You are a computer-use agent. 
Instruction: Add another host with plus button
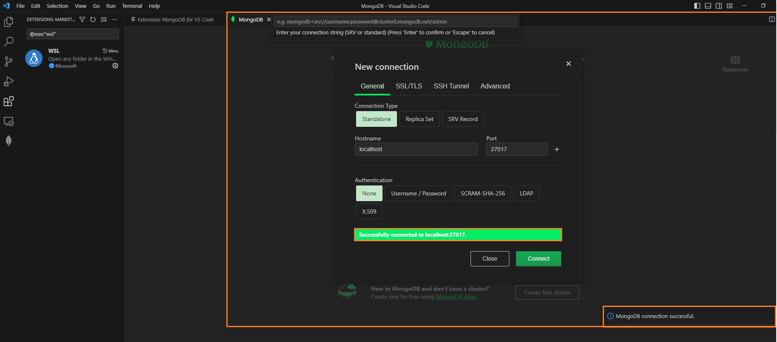pos(557,149)
